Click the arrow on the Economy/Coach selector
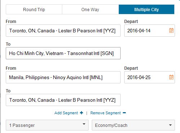The width and height of the screenshot is (180, 133). pyautogui.click(x=170, y=125)
